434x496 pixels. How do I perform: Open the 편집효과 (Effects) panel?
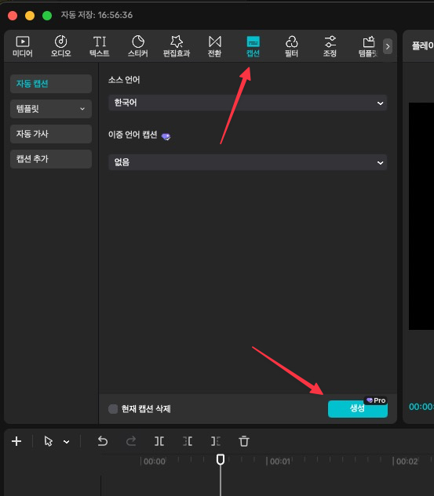(177, 46)
